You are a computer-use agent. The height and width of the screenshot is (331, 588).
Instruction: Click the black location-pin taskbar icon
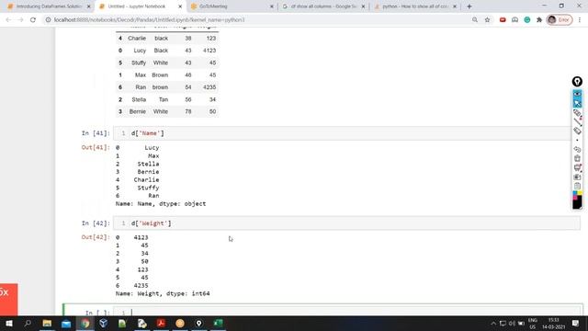click(198, 323)
